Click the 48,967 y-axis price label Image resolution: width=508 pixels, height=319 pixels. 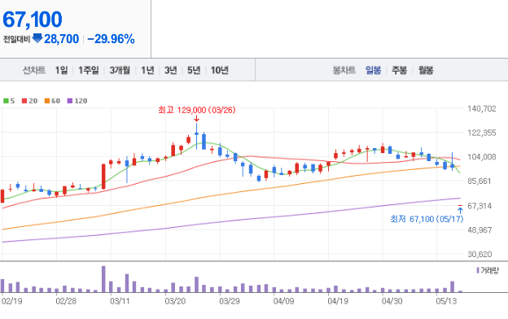pos(480,230)
